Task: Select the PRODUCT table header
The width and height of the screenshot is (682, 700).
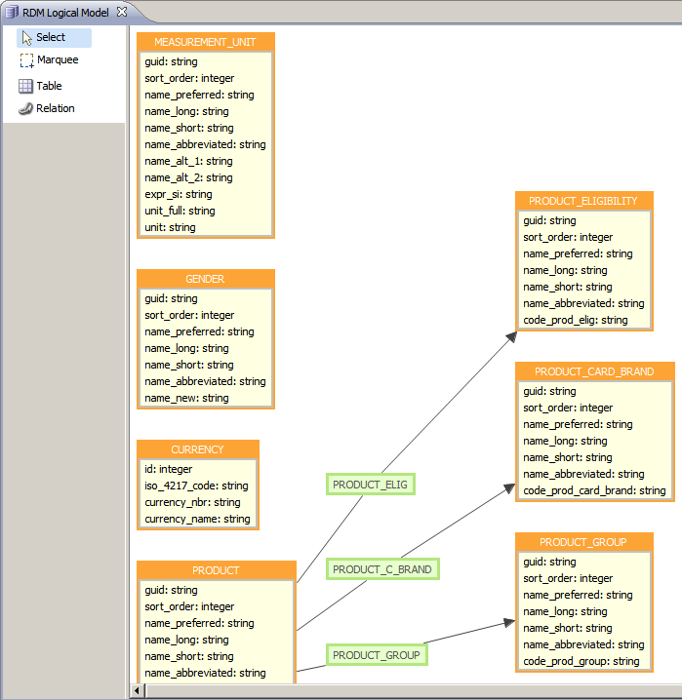Action: (x=216, y=570)
